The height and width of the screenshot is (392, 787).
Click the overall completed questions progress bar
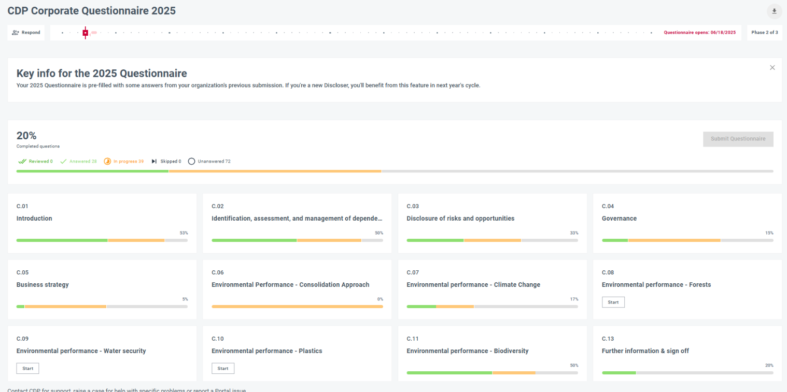point(394,171)
